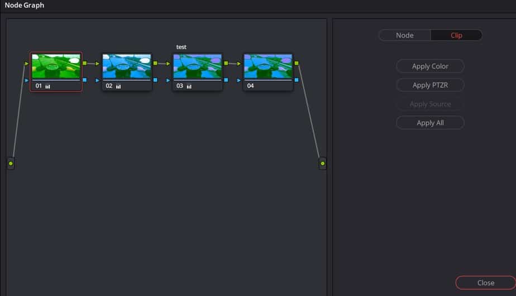
Task: Click the green RGB input of node 03
Action: point(168,64)
